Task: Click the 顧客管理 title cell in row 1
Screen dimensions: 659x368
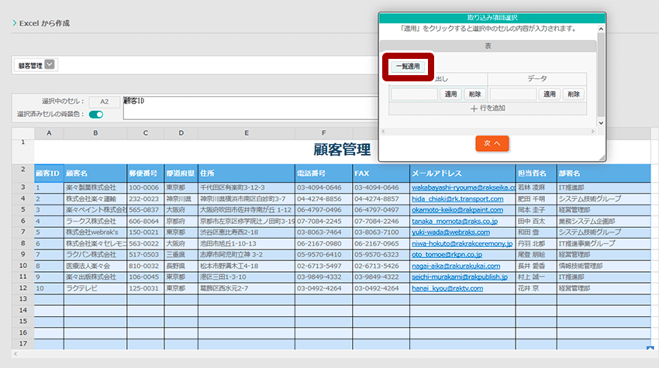Action: (x=342, y=150)
